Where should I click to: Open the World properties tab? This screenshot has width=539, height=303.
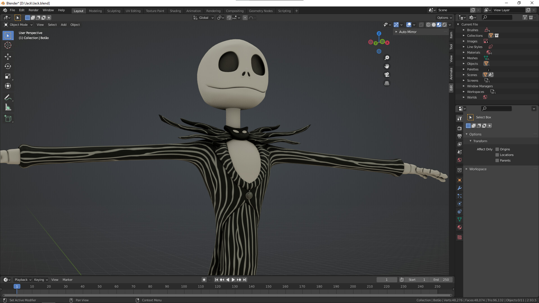point(460,160)
